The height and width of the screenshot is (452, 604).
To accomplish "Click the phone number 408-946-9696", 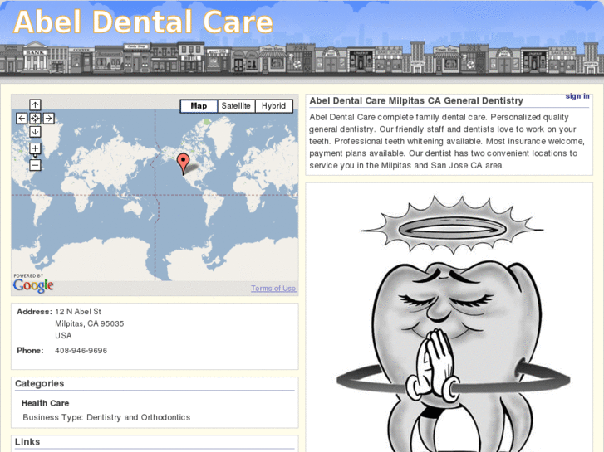I will coord(81,351).
